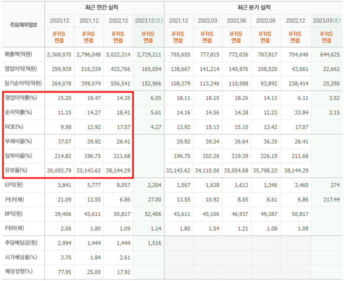Click the 2023.12(E) annual column header

coord(149,20)
